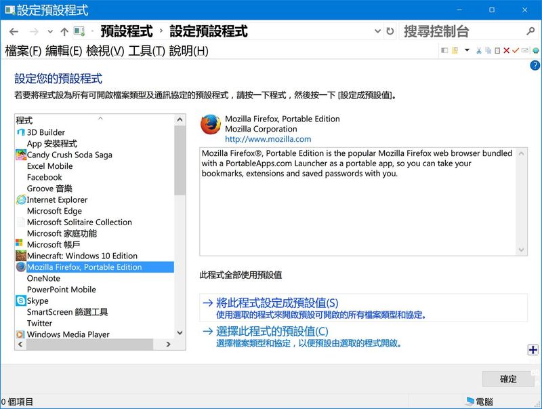The image size is (542, 409).
Task: Select Internet Explorer in the programs list
Action: pyautogui.click(x=57, y=200)
